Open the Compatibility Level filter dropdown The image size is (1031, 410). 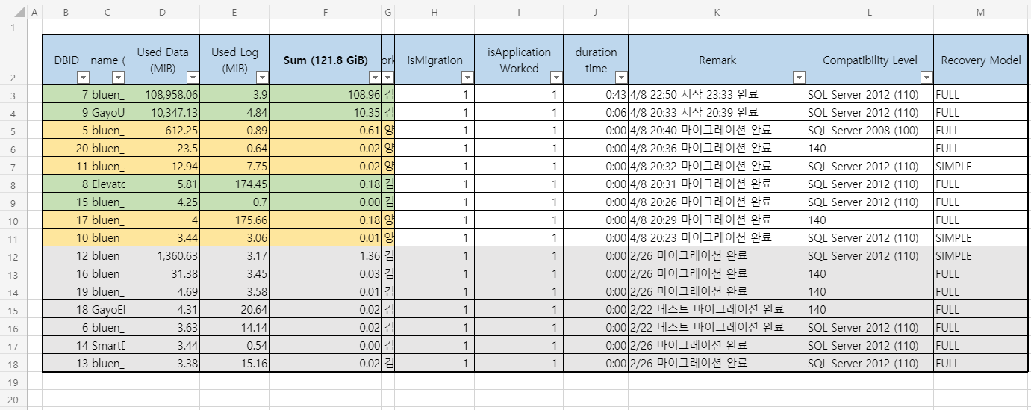click(926, 78)
